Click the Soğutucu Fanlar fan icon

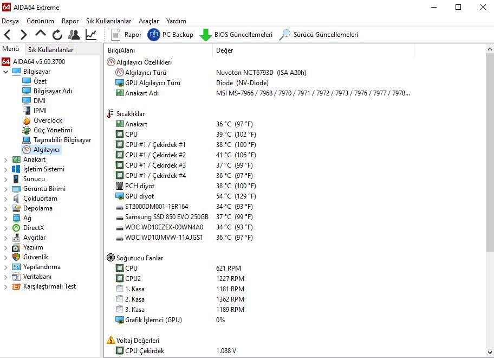click(110, 258)
